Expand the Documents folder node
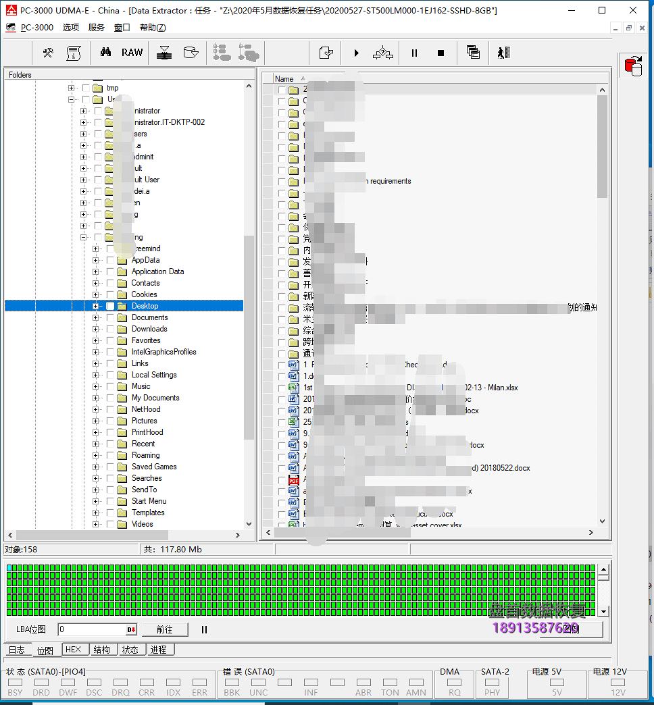 coord(95,317)
